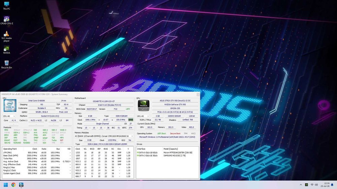The height and width of the screenshot is (189, 337).
Task: Select CPUID CPU-Z desktop shortcut
Action: pyautogui.click(x=6, y=20)
